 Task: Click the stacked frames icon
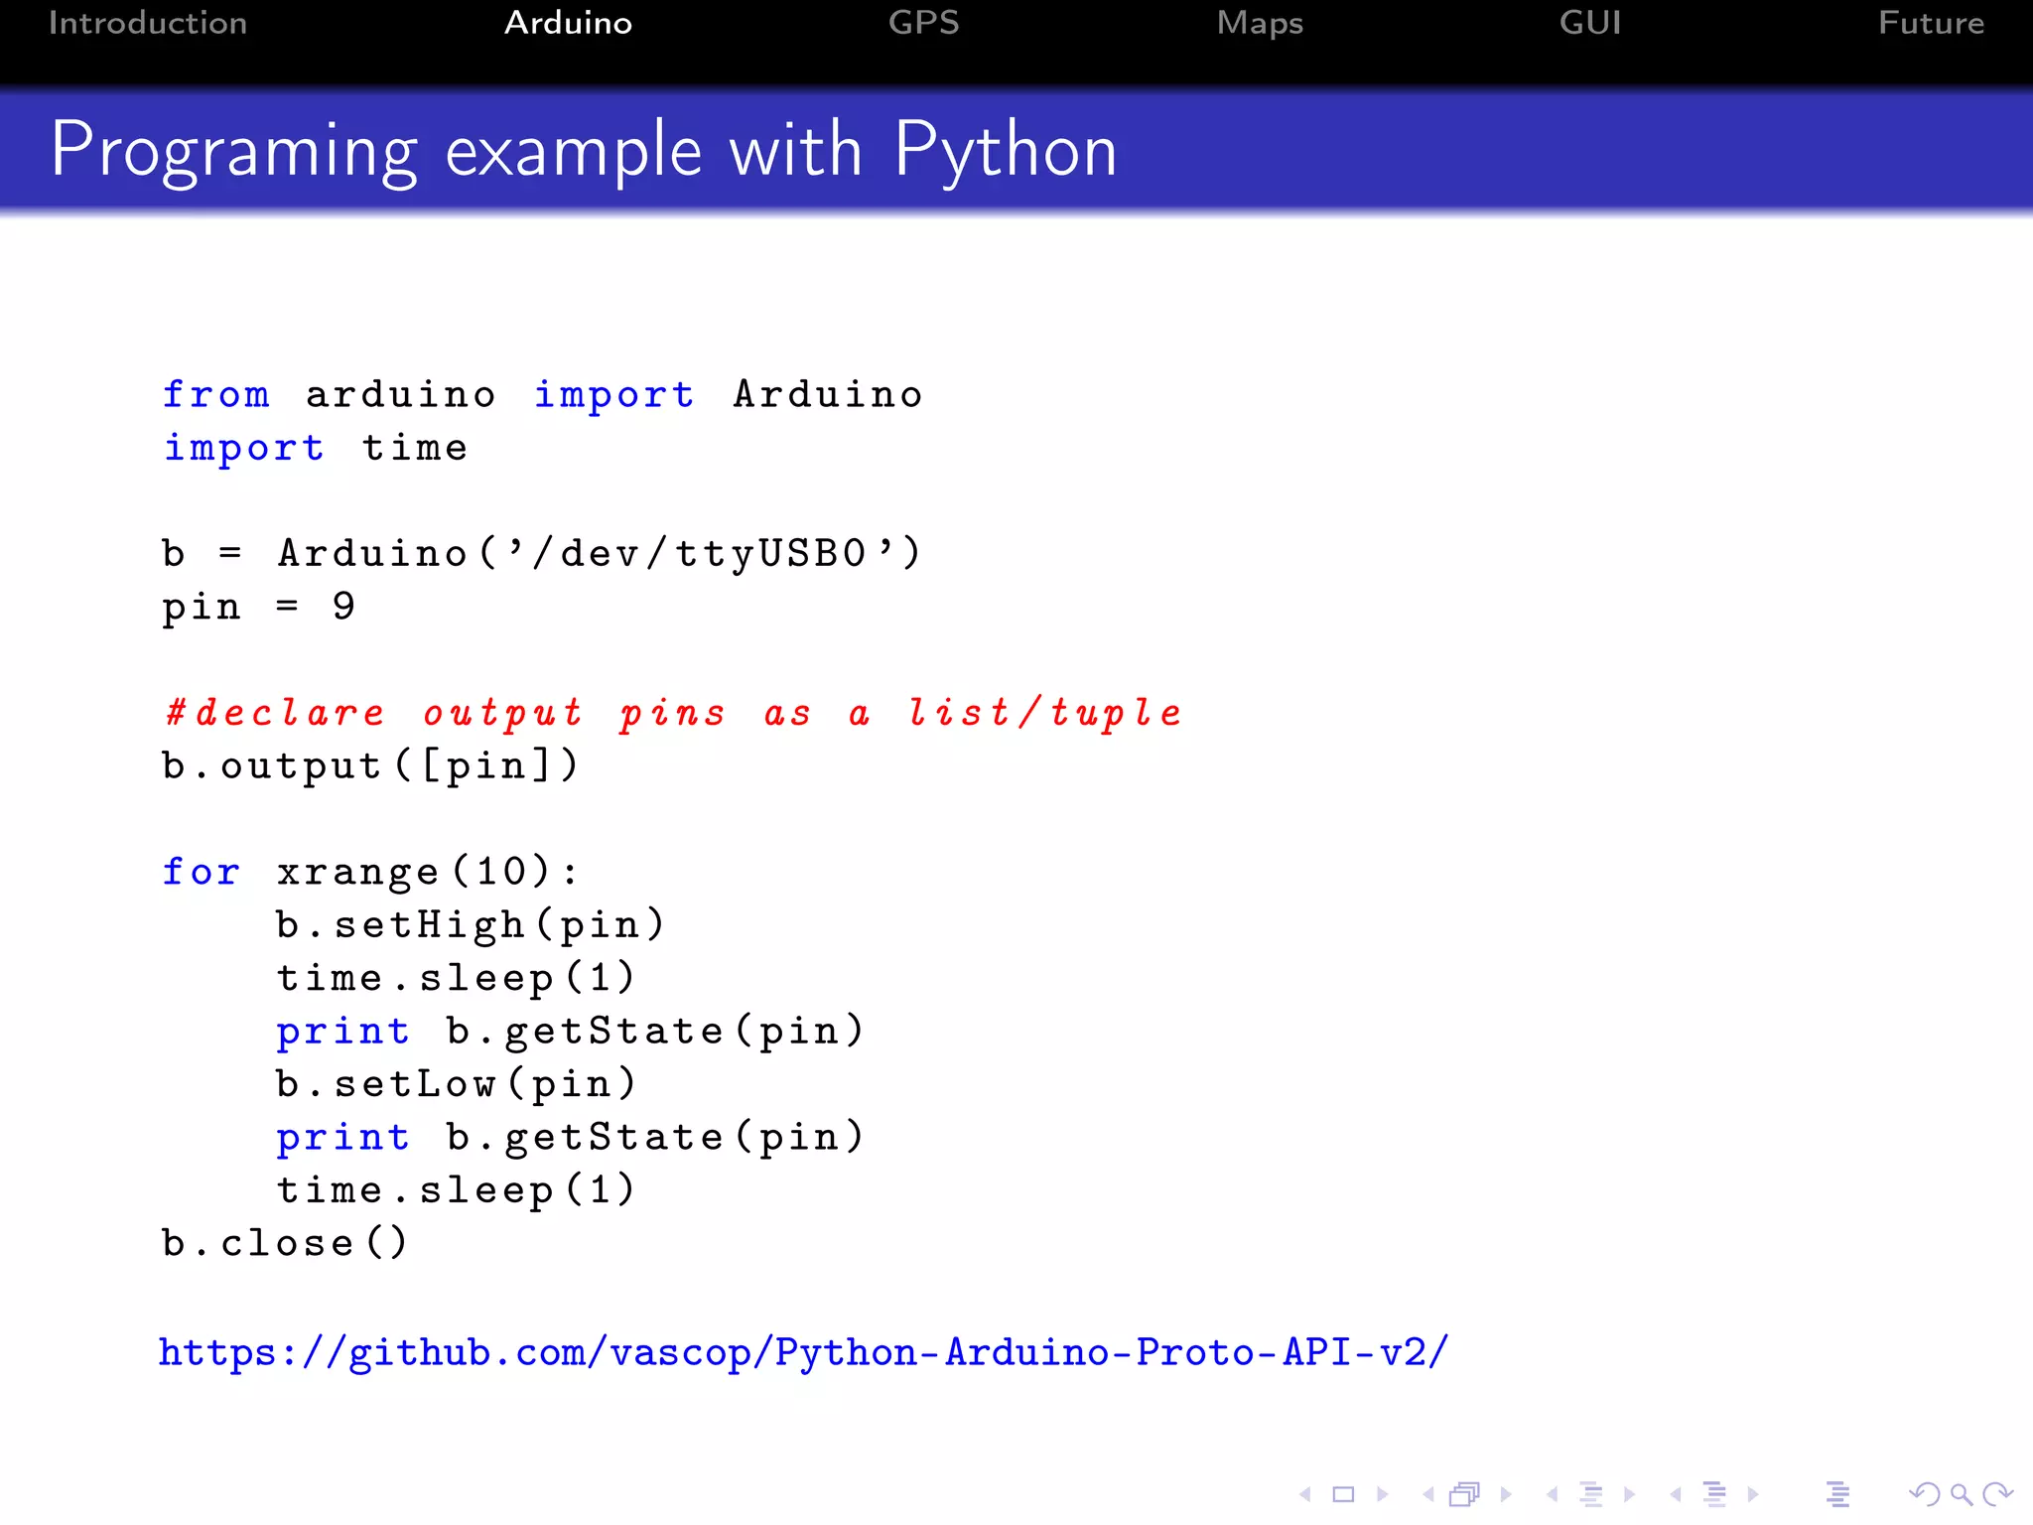click(1465, 1494)
